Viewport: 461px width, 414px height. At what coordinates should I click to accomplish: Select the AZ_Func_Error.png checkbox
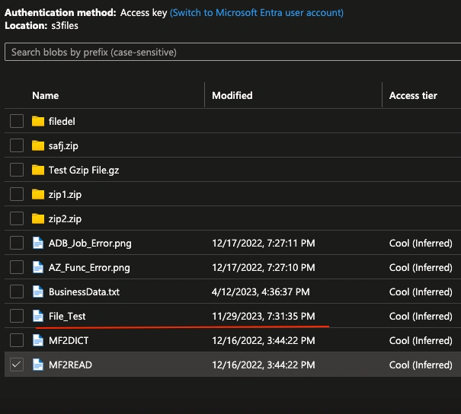[x=17, y=267]
